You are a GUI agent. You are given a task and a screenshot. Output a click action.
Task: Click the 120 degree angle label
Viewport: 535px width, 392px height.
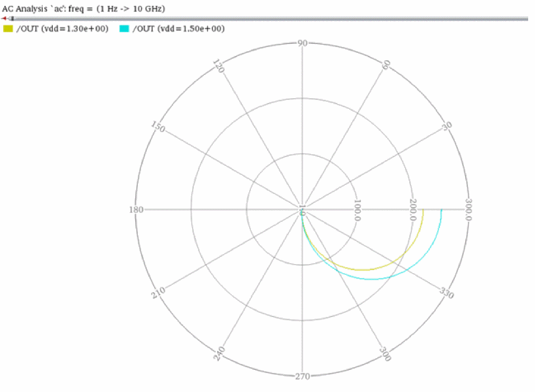(x=219, y=66)
